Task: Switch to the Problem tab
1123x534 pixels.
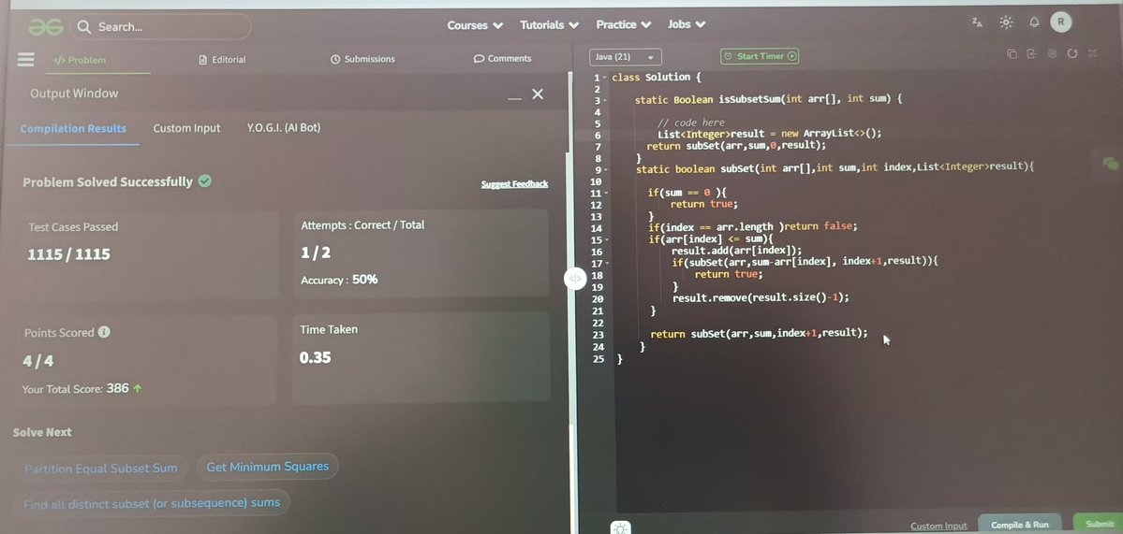Action: (x=81, y=60)
